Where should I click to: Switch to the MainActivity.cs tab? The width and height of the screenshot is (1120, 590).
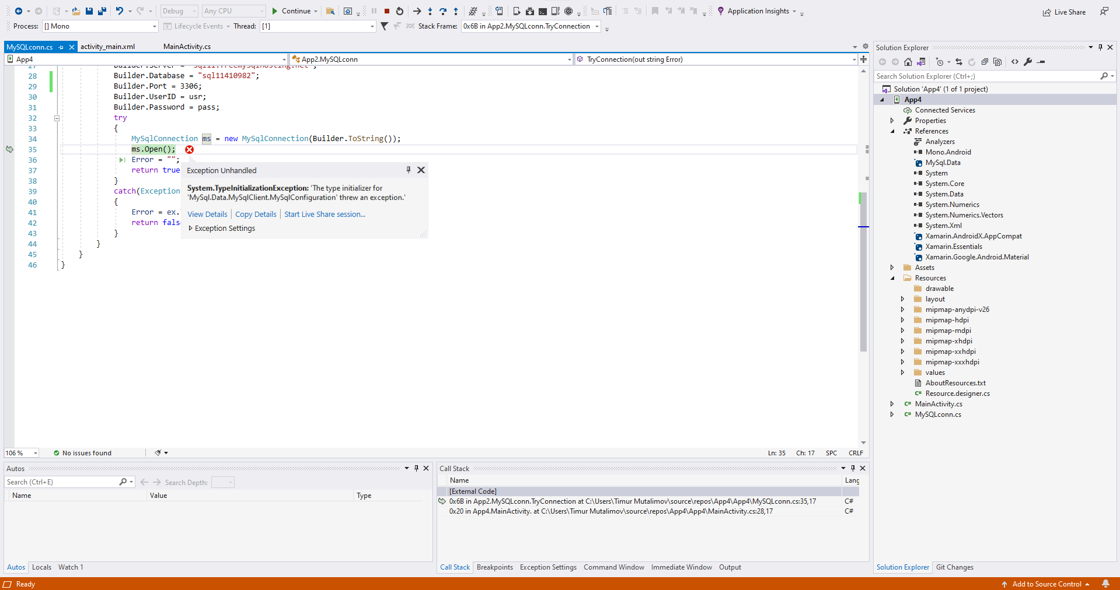pos(187,47)
